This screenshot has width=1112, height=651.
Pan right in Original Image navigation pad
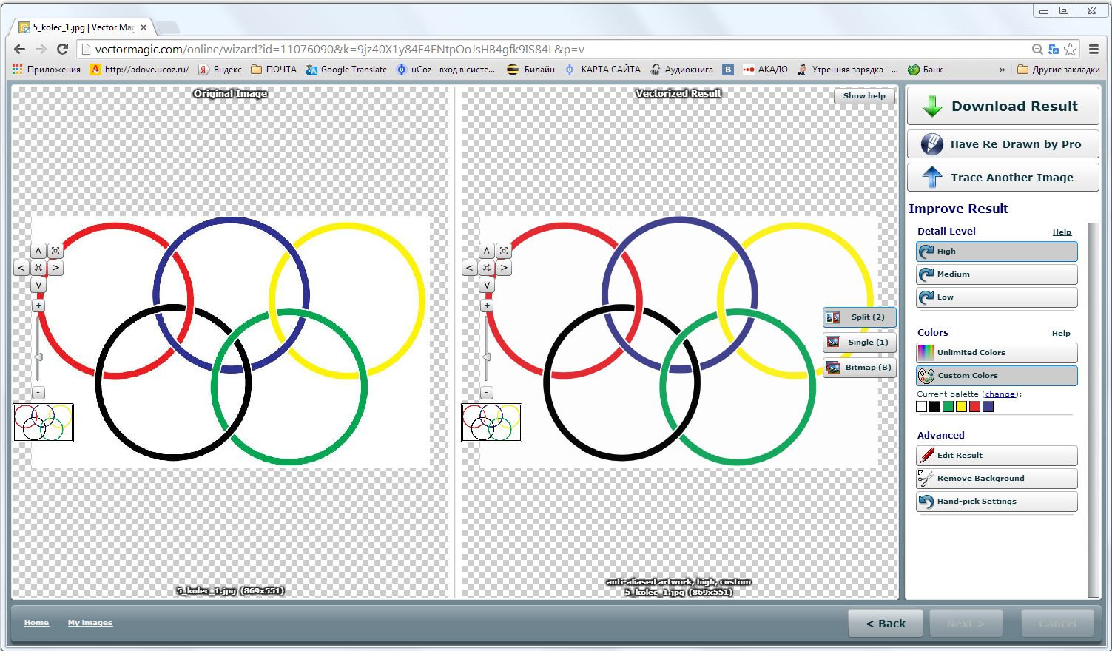coord(55,268)
